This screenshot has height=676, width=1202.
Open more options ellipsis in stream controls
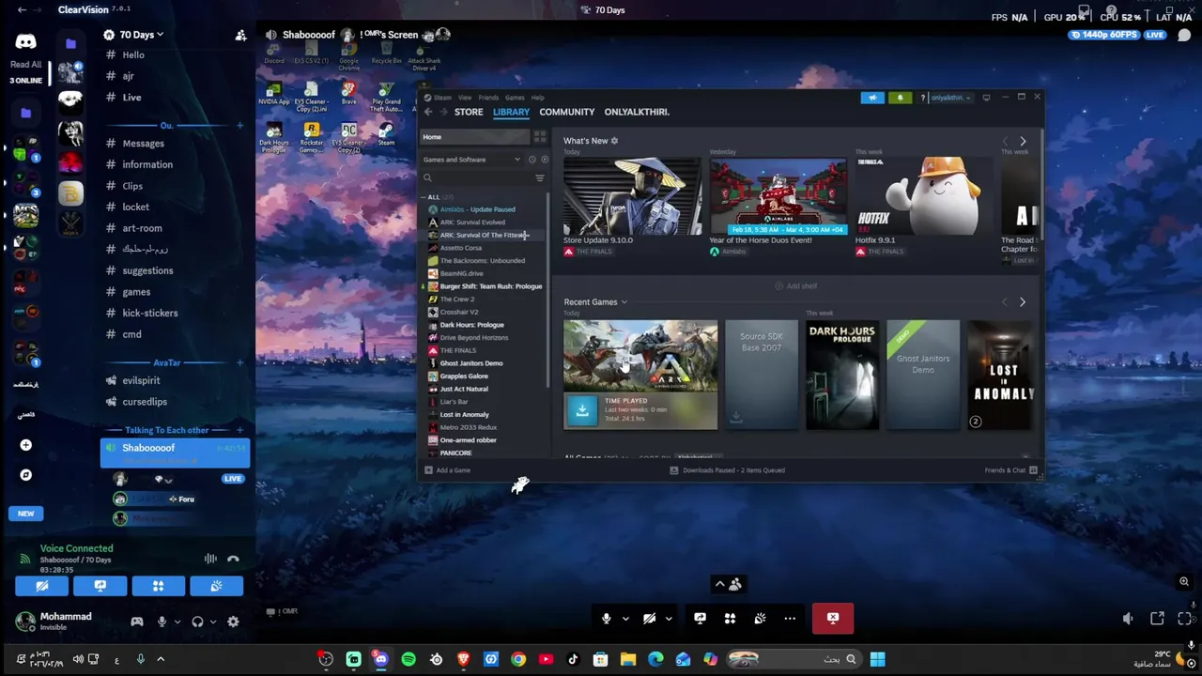point(790,618)
